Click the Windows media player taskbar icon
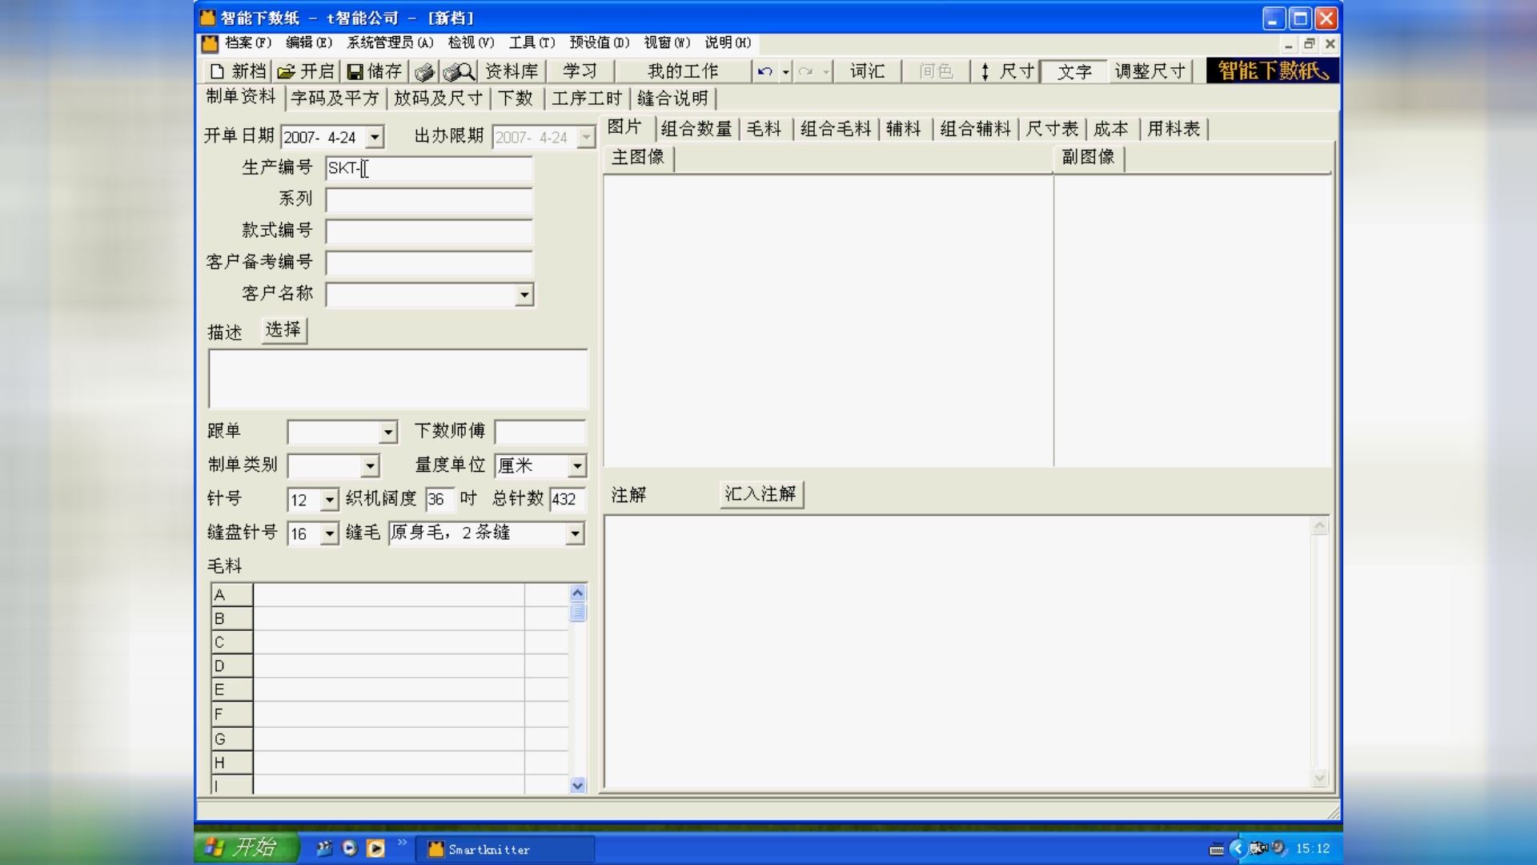This screenshot has height=865, width=1537. coord(349,848)
